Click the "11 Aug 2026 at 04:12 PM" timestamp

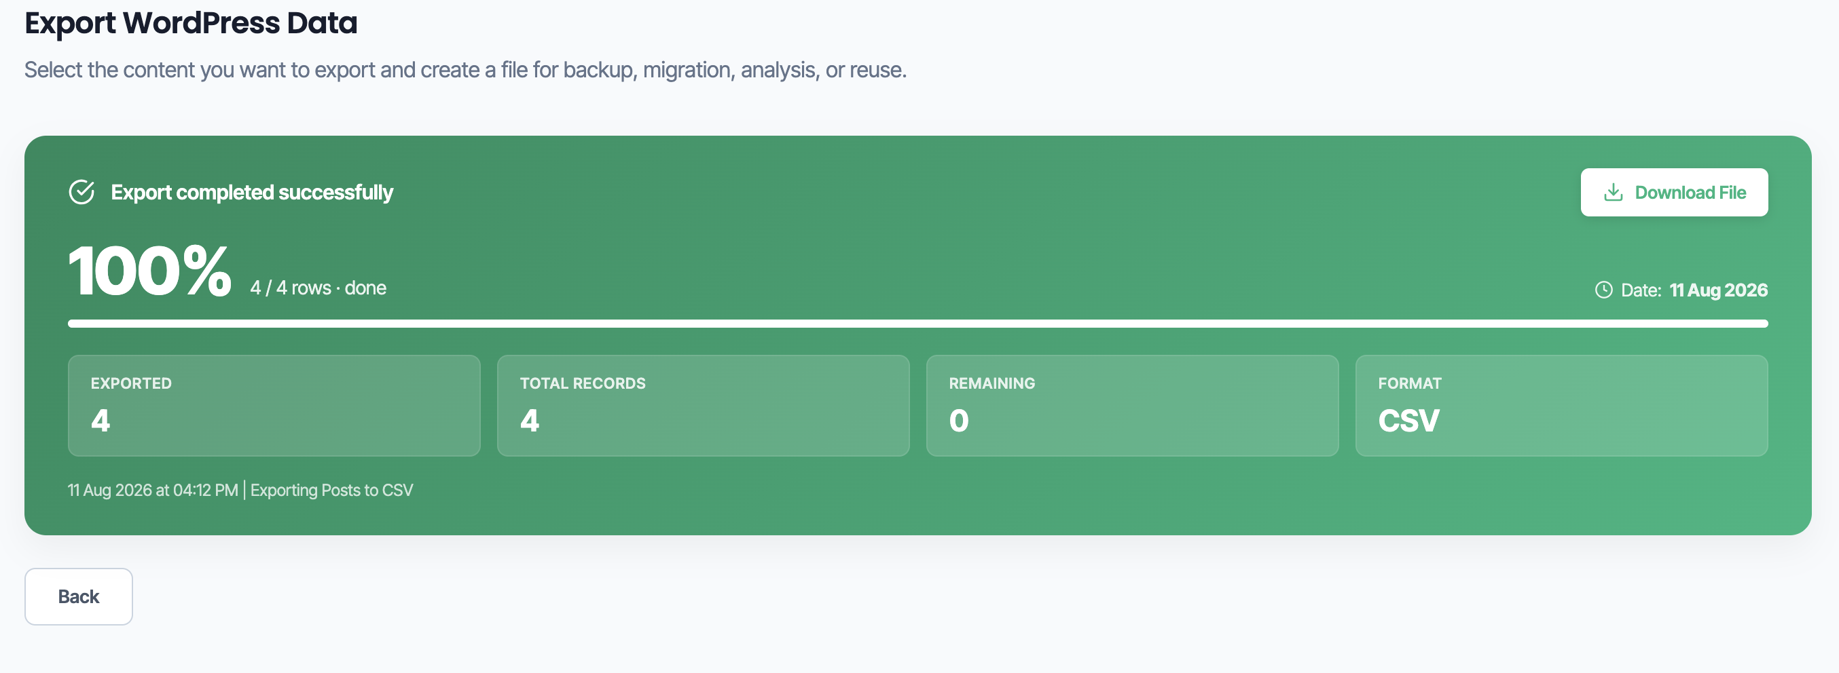[153, 491]
